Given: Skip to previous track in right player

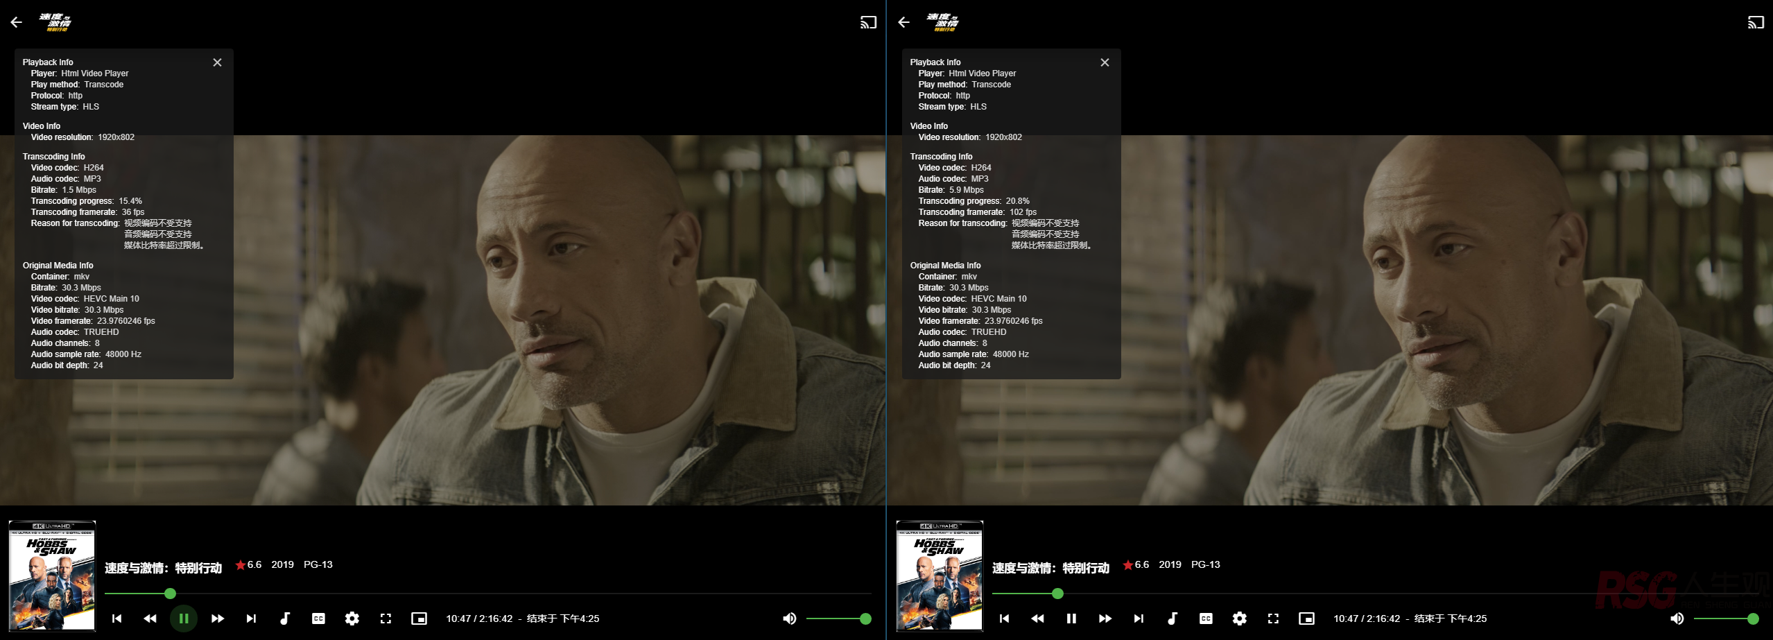Looking at the screenshot, I should pos(1004,619).
